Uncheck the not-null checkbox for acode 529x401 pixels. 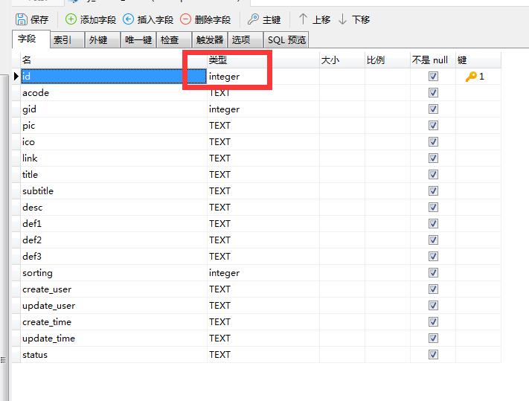tap(433, 93)
